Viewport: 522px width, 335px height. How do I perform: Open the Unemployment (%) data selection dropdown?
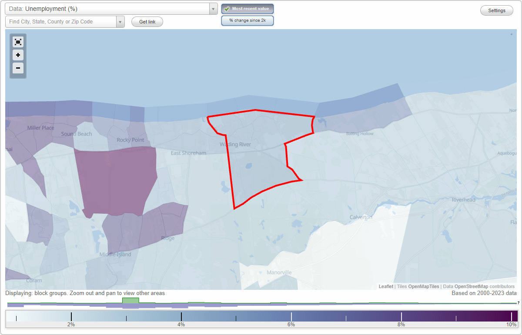point(109,8)
